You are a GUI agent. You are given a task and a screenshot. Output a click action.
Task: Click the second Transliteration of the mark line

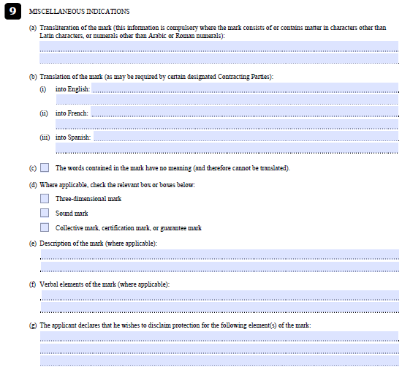[x=219, y=58]
